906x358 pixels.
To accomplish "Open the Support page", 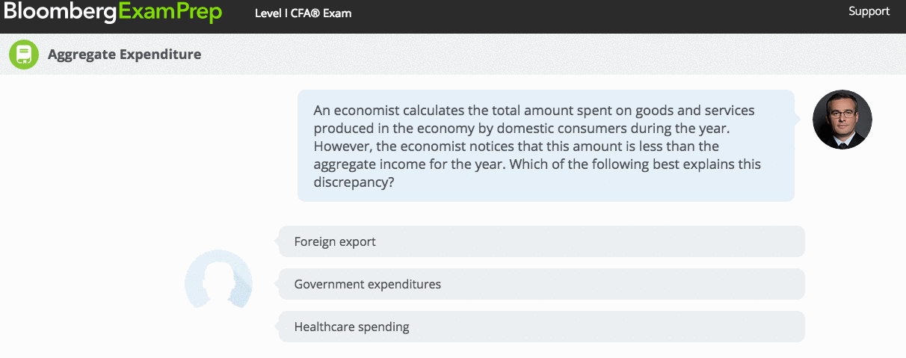I will (869, 11).
